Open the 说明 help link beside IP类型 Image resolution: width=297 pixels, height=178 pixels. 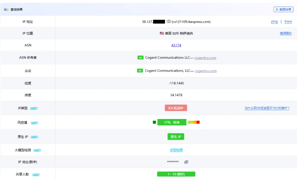coord(34,108)
